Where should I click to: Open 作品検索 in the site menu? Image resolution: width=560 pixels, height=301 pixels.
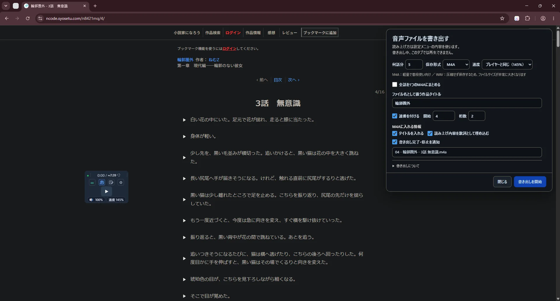point(213,33)
